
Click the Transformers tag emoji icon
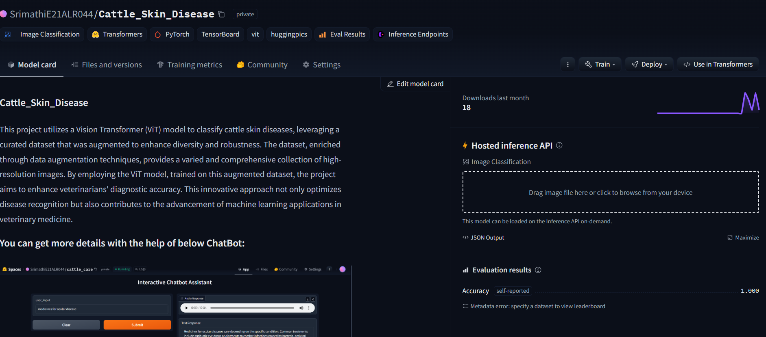click(x=96, y=35)
